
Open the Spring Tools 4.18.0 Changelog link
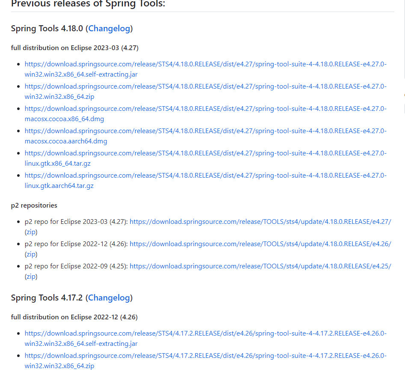[109, 28]
